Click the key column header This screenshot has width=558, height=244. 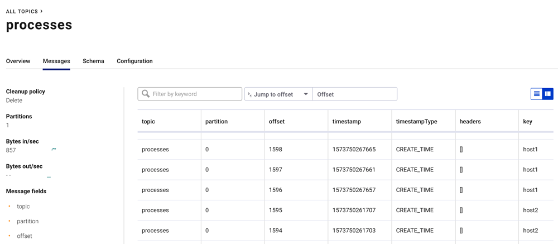527,122
